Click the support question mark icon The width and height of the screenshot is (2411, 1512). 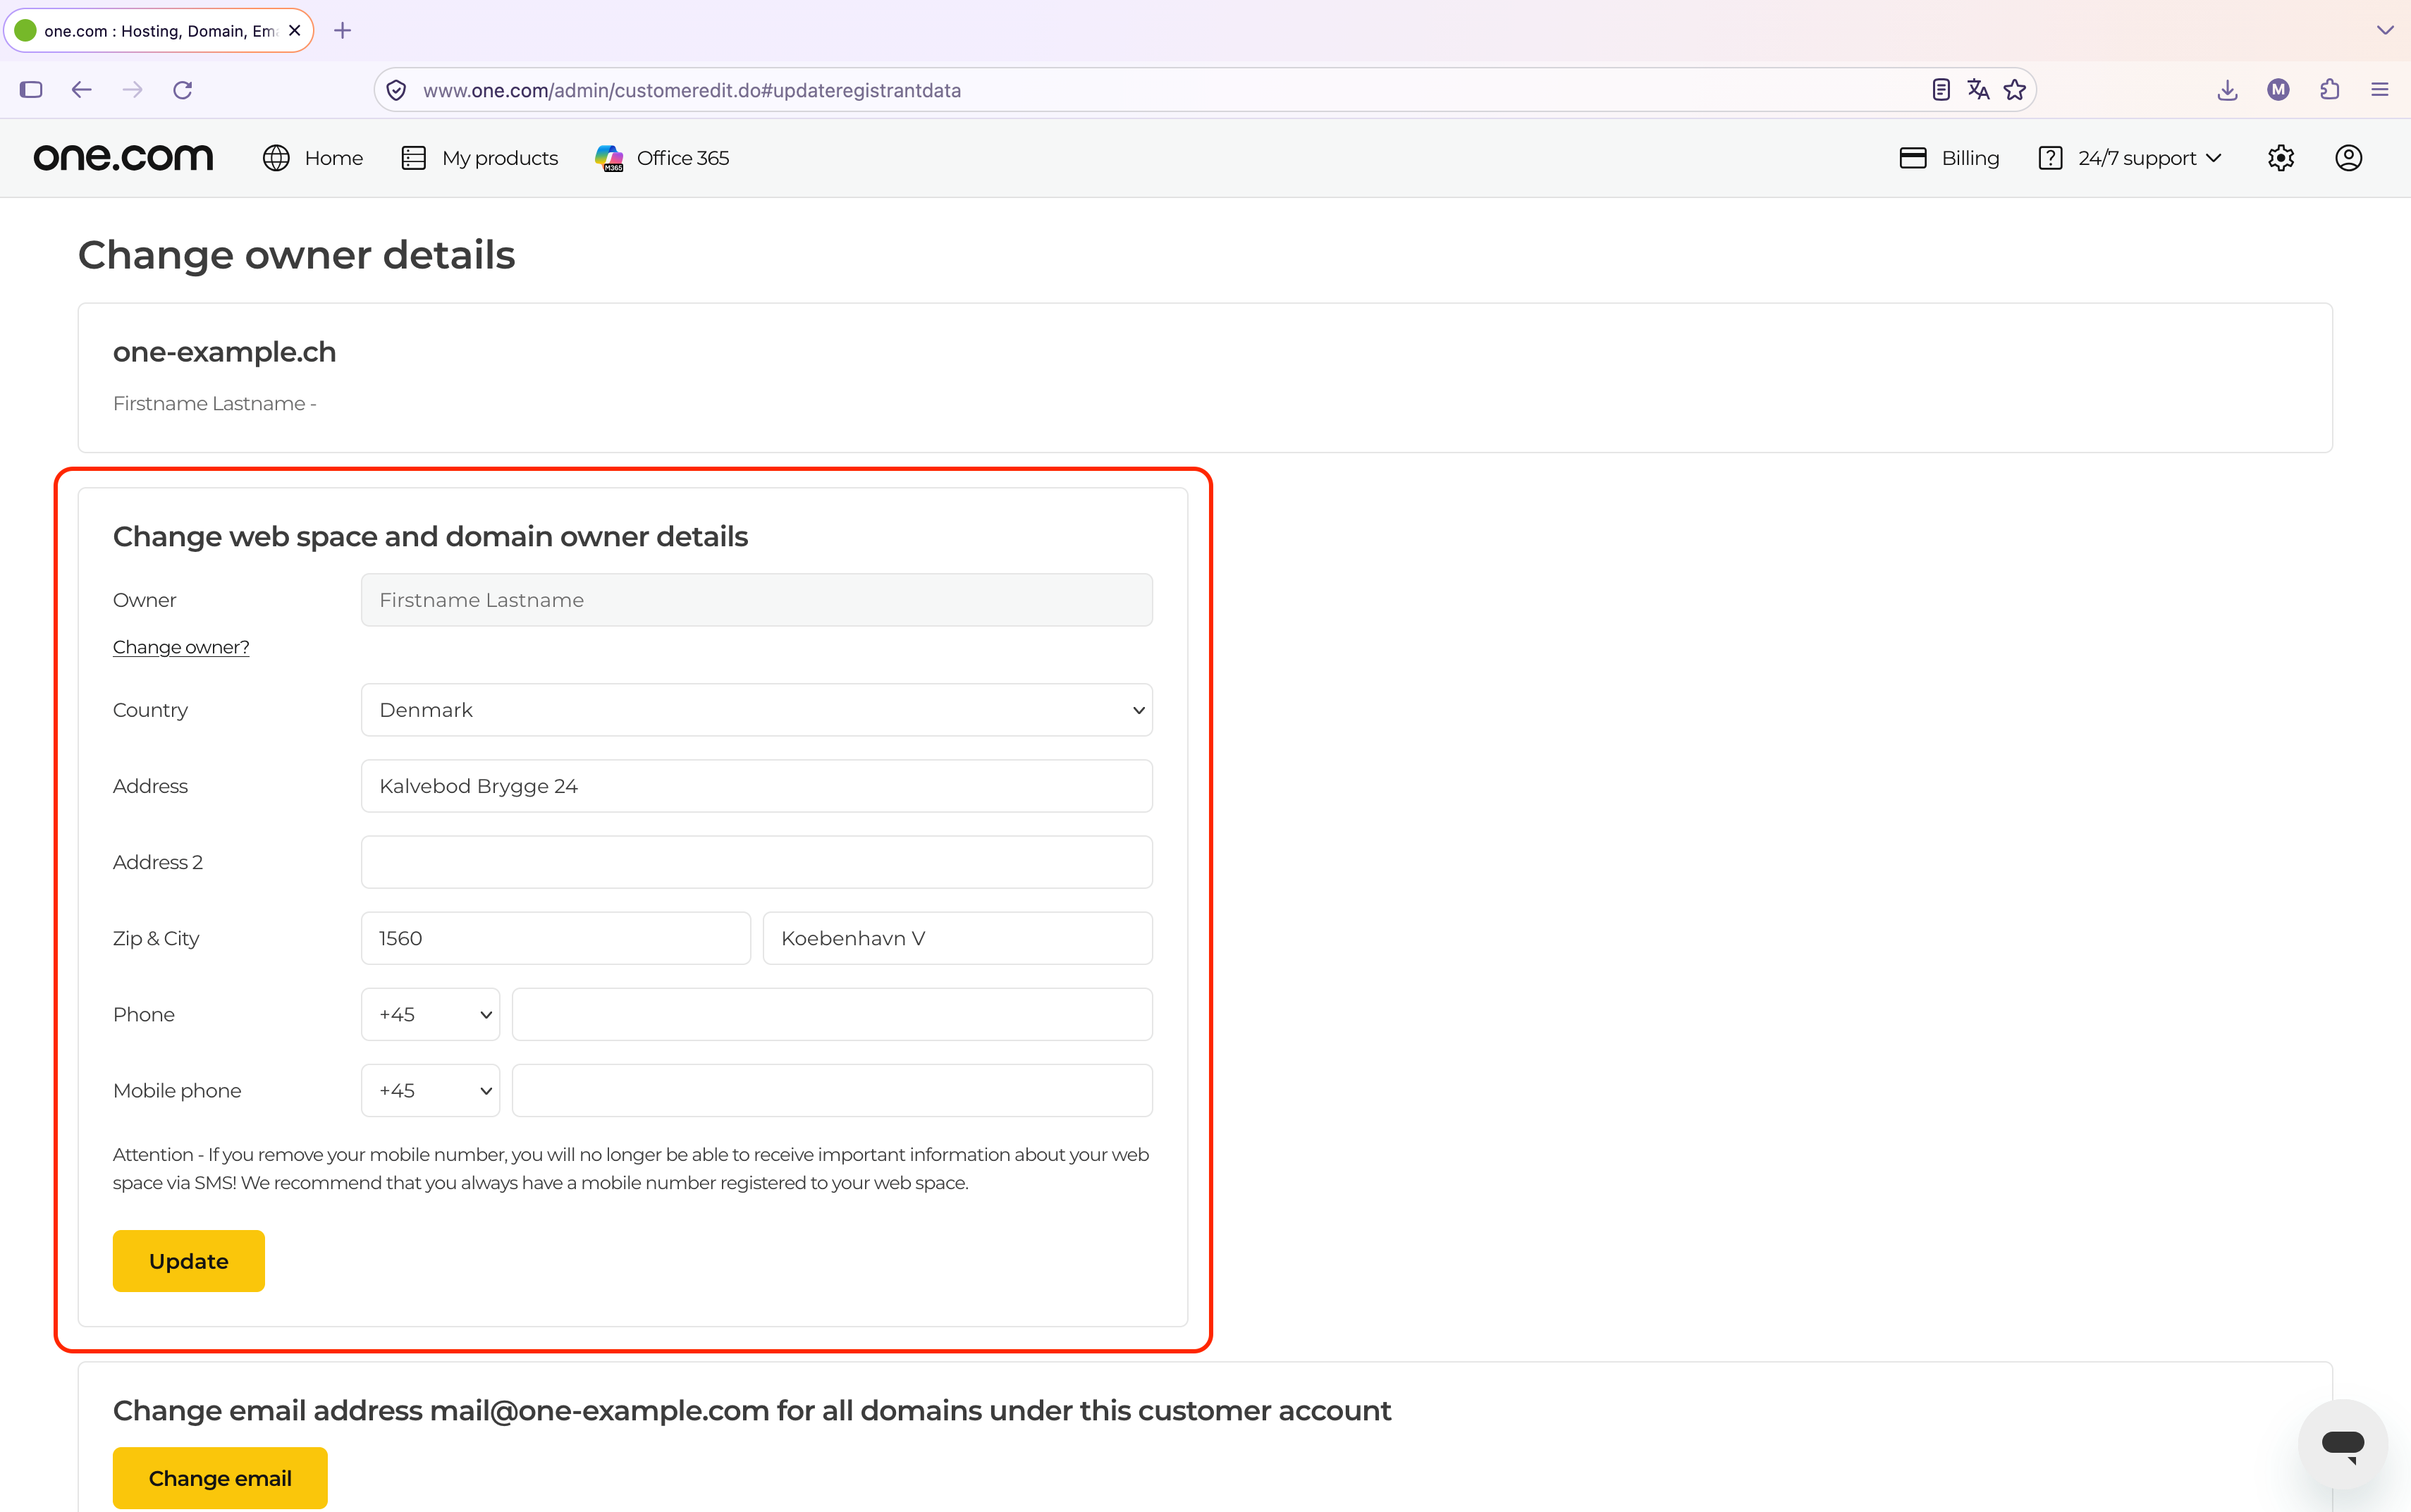point(2050,158)
